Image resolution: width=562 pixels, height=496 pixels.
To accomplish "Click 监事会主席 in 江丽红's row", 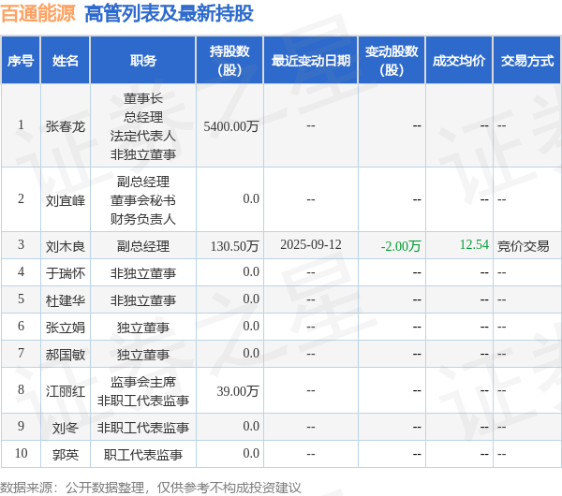I will pos(143,382).
